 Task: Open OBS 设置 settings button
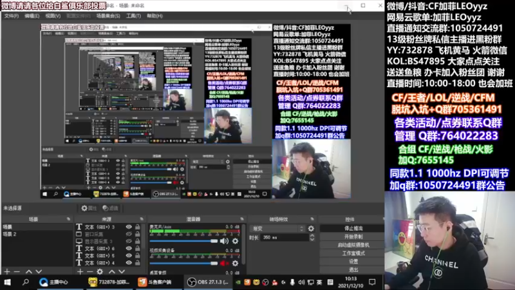coord(353,262)
